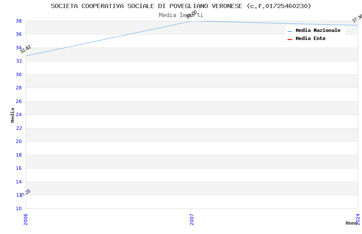Click the y-axis value 10
Image resolution: width=362 pixels, height=234 pixels.
click(19, 208)
